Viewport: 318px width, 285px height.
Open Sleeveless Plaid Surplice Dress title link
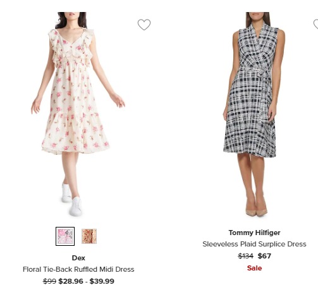coord(254,244)
